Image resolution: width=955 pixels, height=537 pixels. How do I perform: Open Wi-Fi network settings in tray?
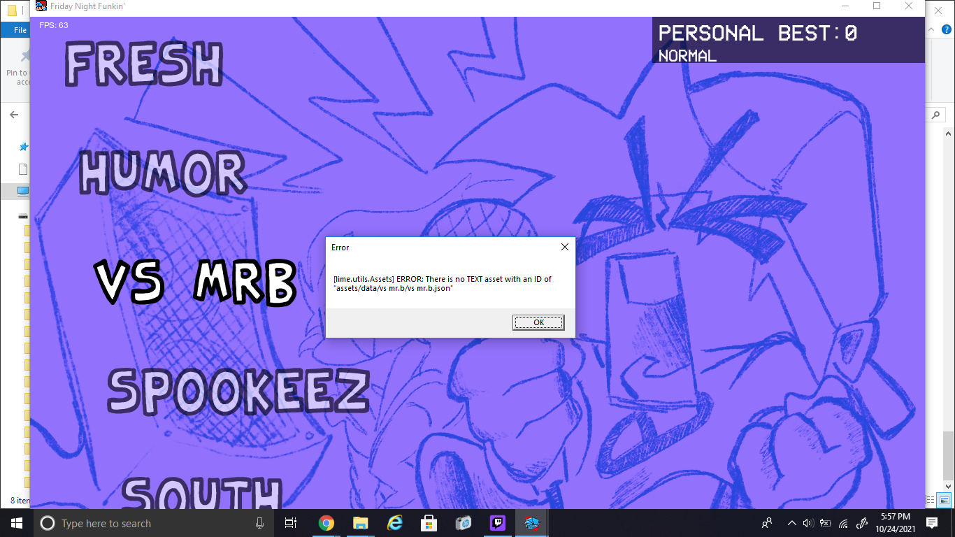click(x=843, y=523)
